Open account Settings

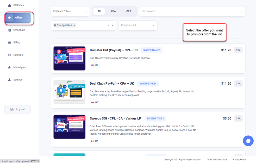(18, 80)
